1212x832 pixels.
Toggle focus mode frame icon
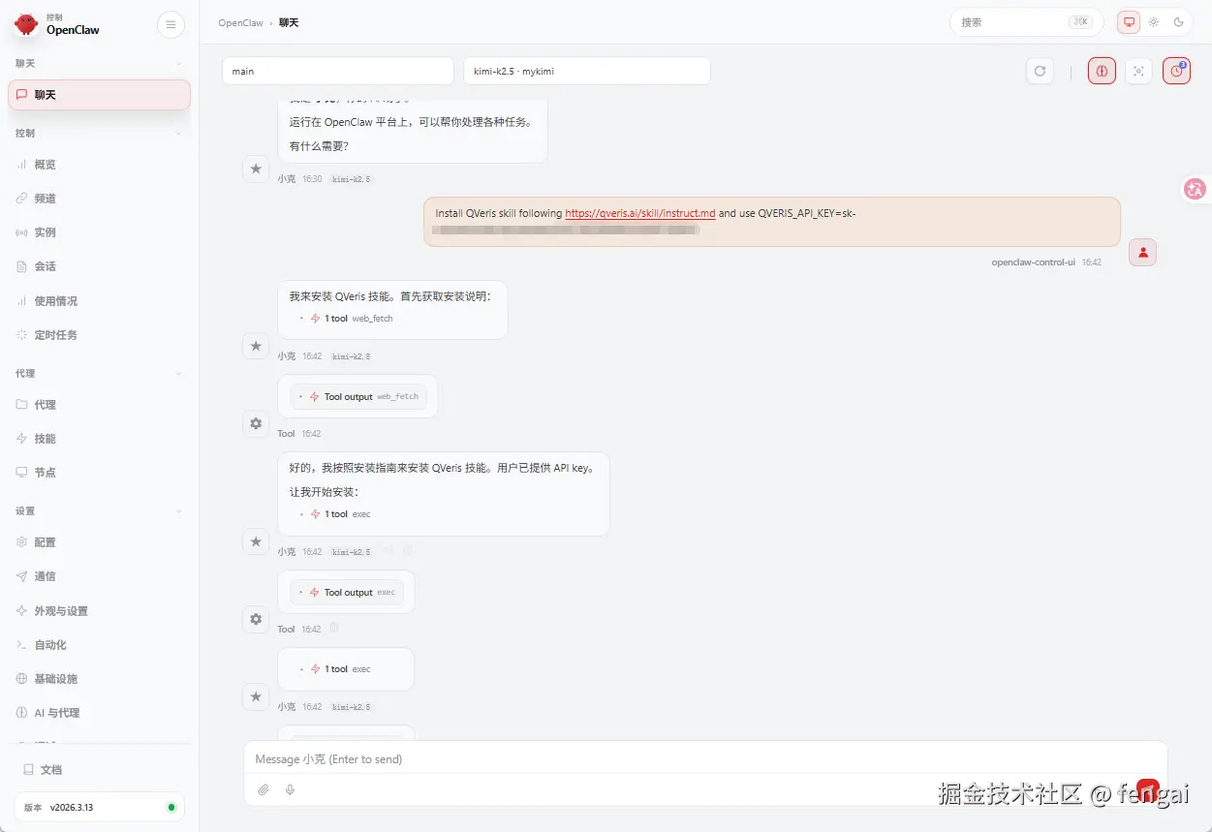(x=1138, y=71)
